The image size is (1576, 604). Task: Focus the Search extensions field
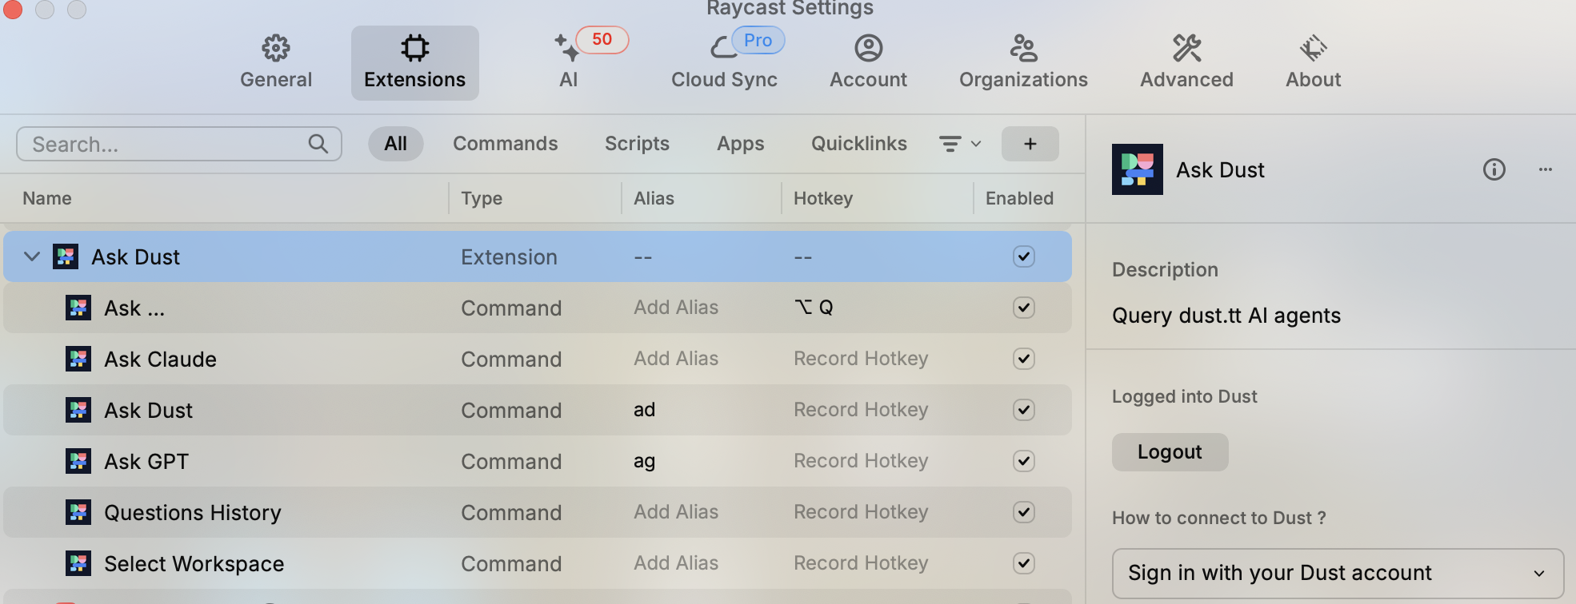click(x=179, y=144)
